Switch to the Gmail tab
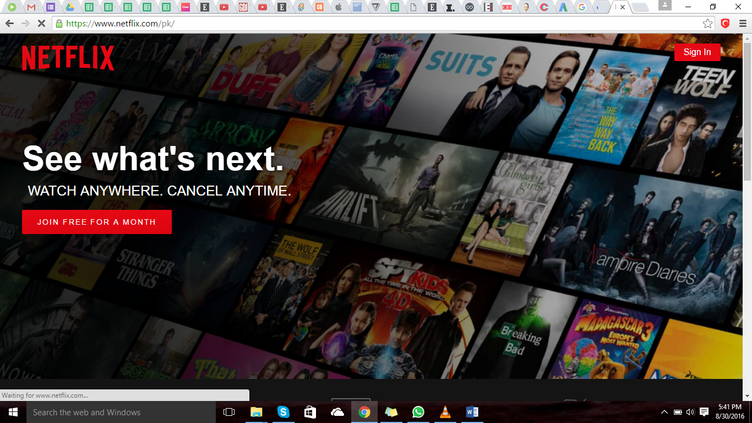 click(31, 7)
